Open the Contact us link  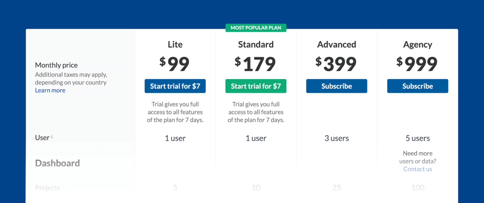pos(417,169)
